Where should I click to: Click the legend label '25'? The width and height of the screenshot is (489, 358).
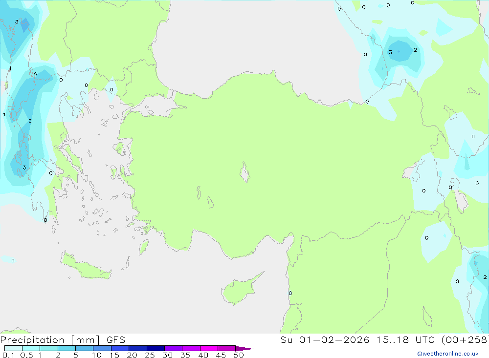150,355
